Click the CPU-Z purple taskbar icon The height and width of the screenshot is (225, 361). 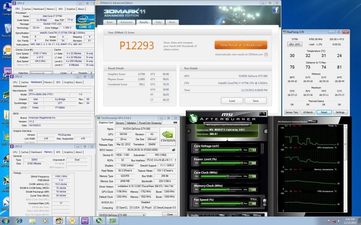[x=85, y=221]
